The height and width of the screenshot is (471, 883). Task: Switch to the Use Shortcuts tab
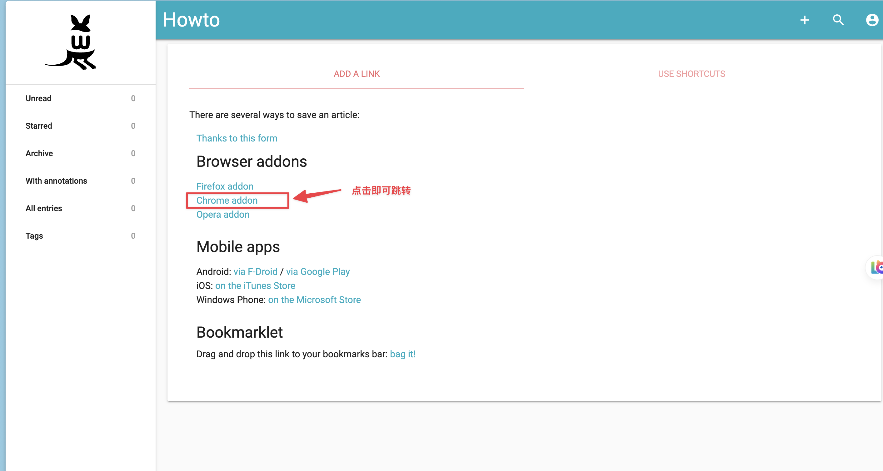[691, 74]
